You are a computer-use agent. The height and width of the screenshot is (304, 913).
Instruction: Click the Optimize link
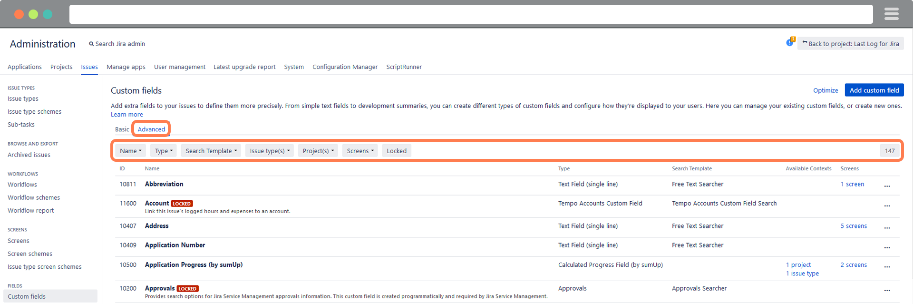click(825, 90)
